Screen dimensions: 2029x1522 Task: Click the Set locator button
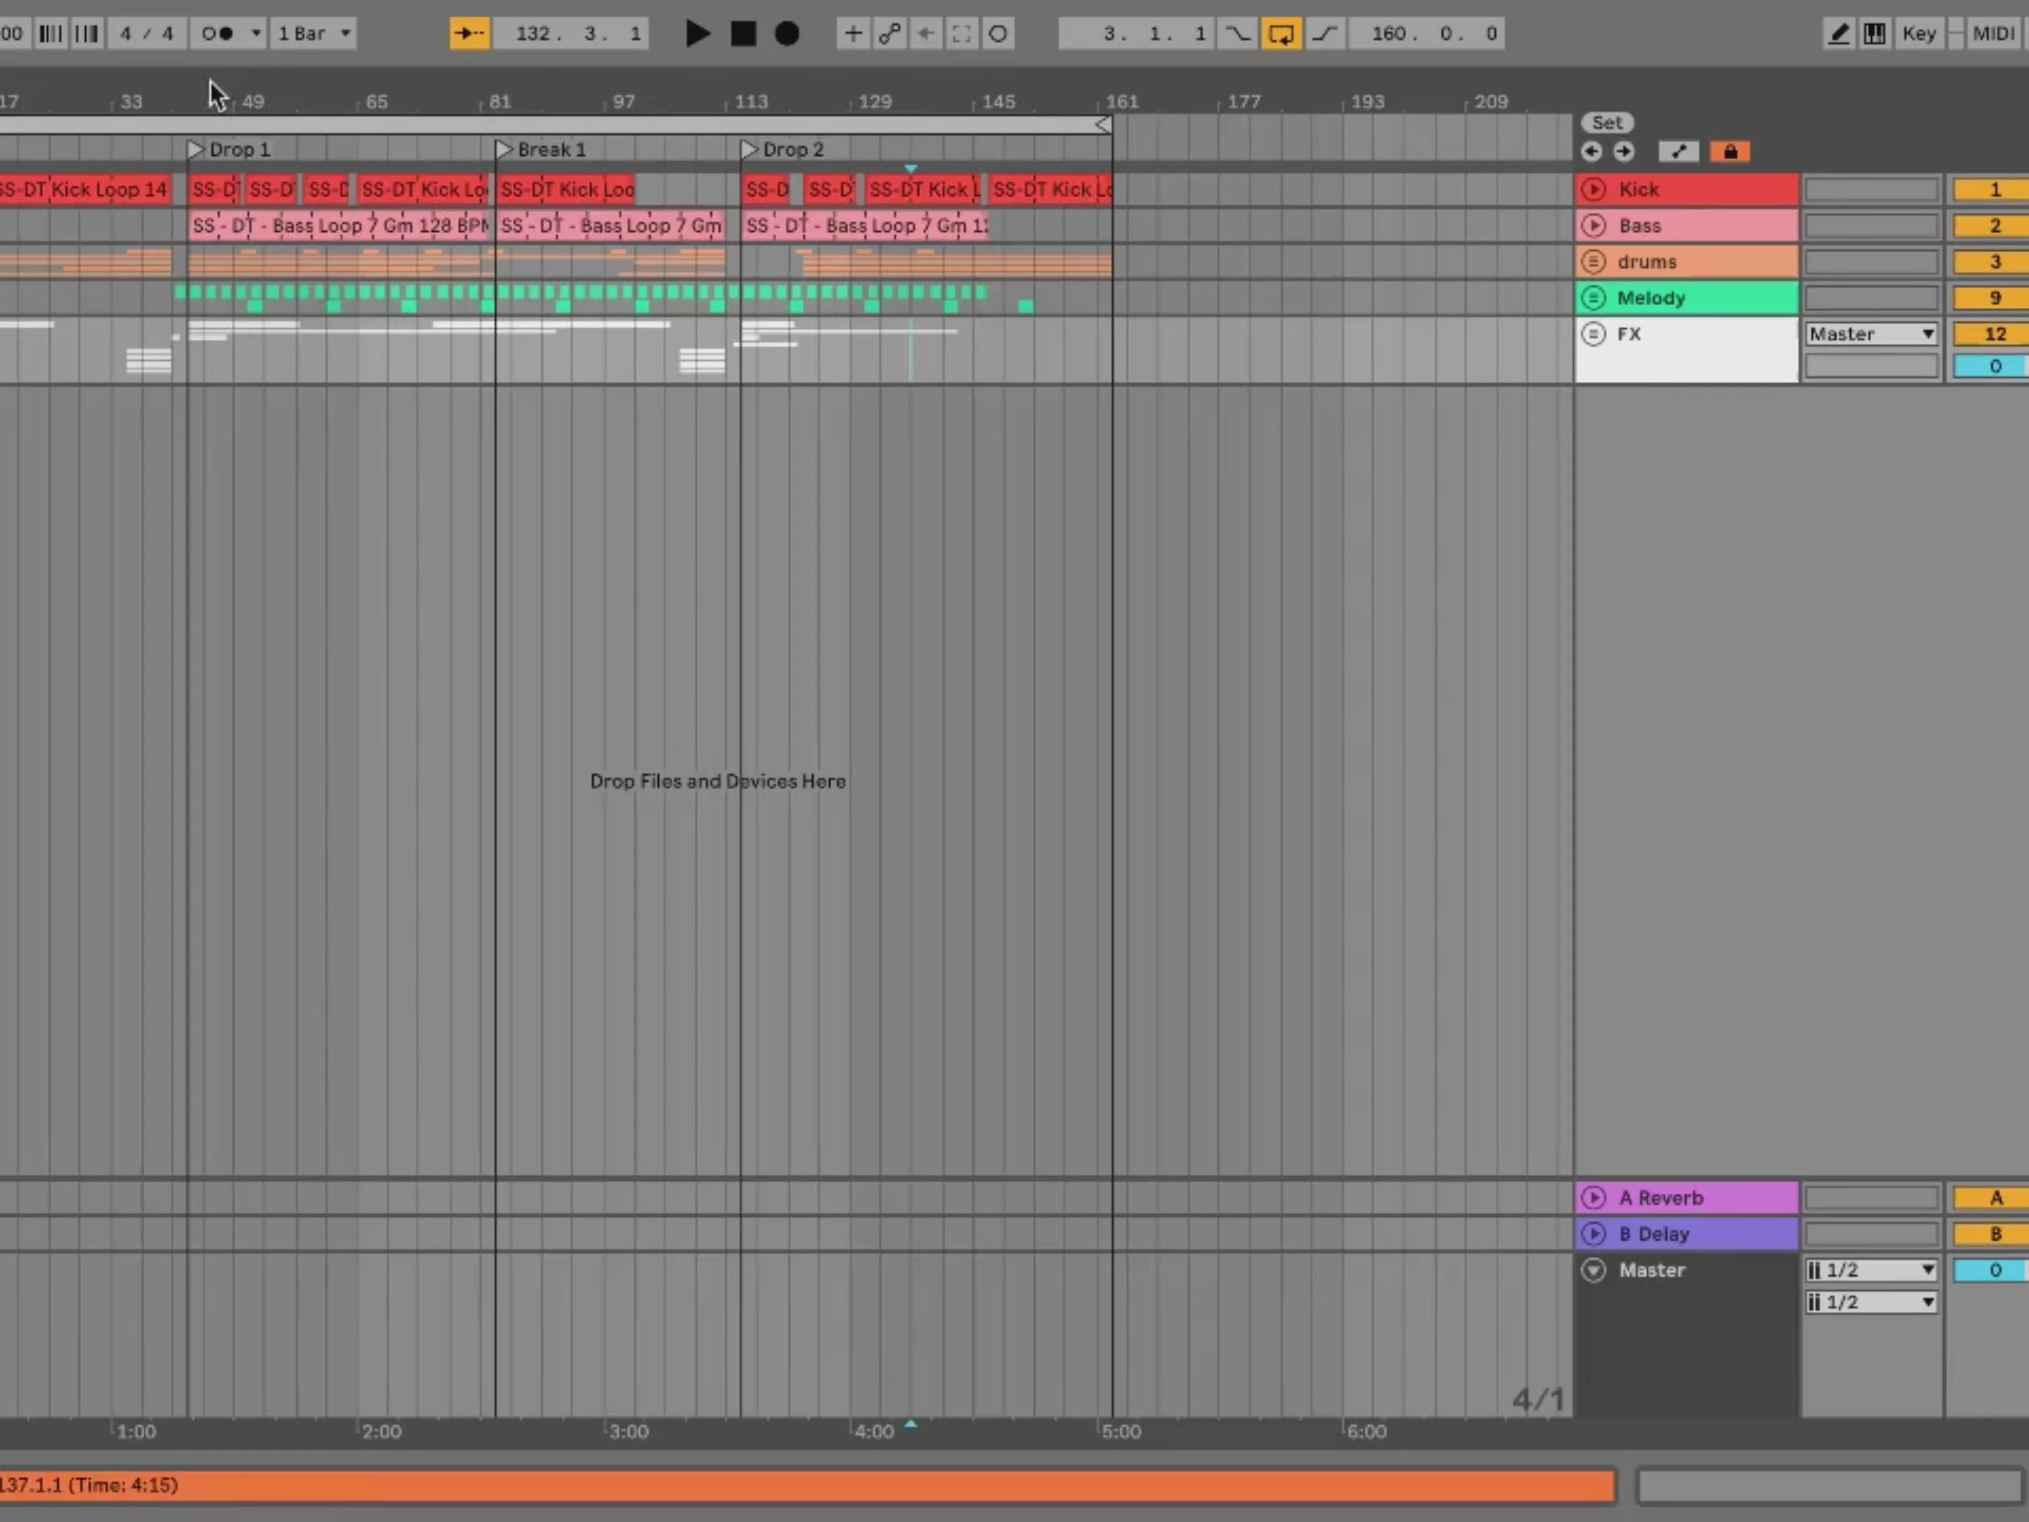coord(1606,123)
